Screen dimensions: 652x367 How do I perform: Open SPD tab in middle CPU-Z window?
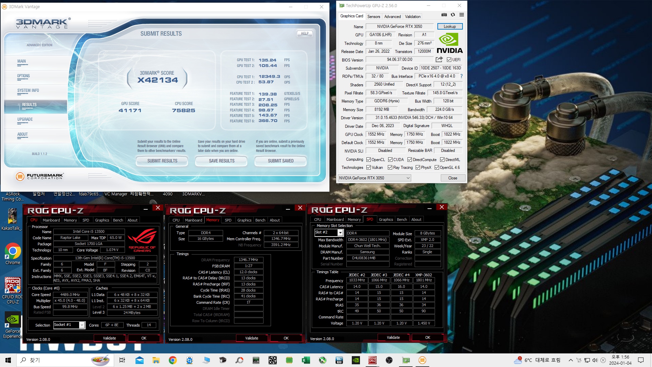click(228, 220)
